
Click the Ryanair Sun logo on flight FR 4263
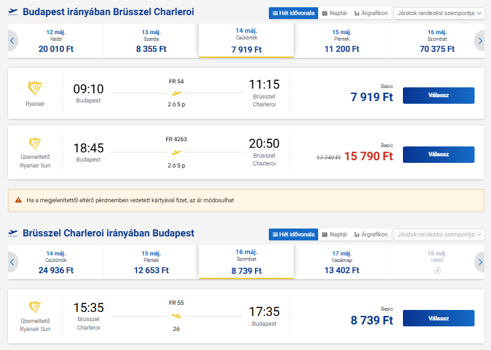tap(35, 144)
